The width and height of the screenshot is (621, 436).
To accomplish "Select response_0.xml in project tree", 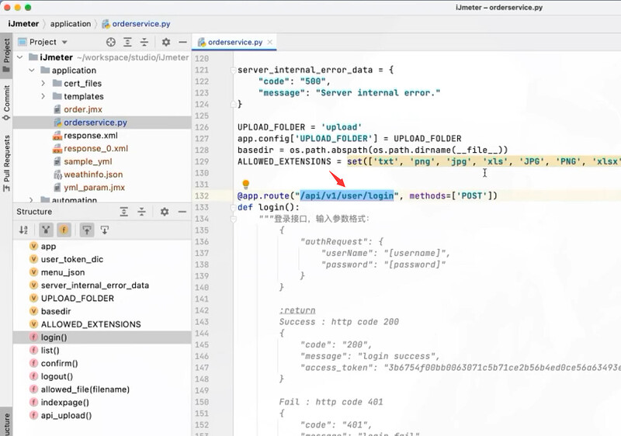I will pyautogui.click(x=95, y=149).
